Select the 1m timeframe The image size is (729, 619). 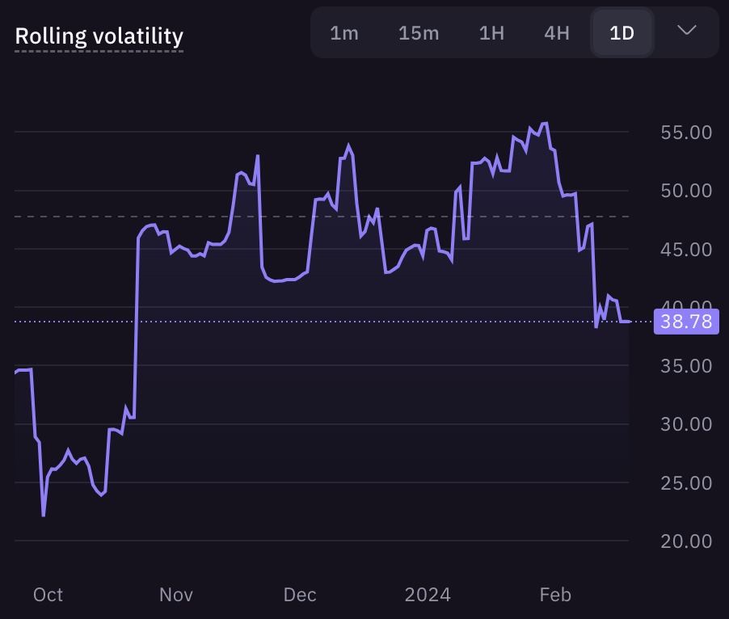click(344, 33)
